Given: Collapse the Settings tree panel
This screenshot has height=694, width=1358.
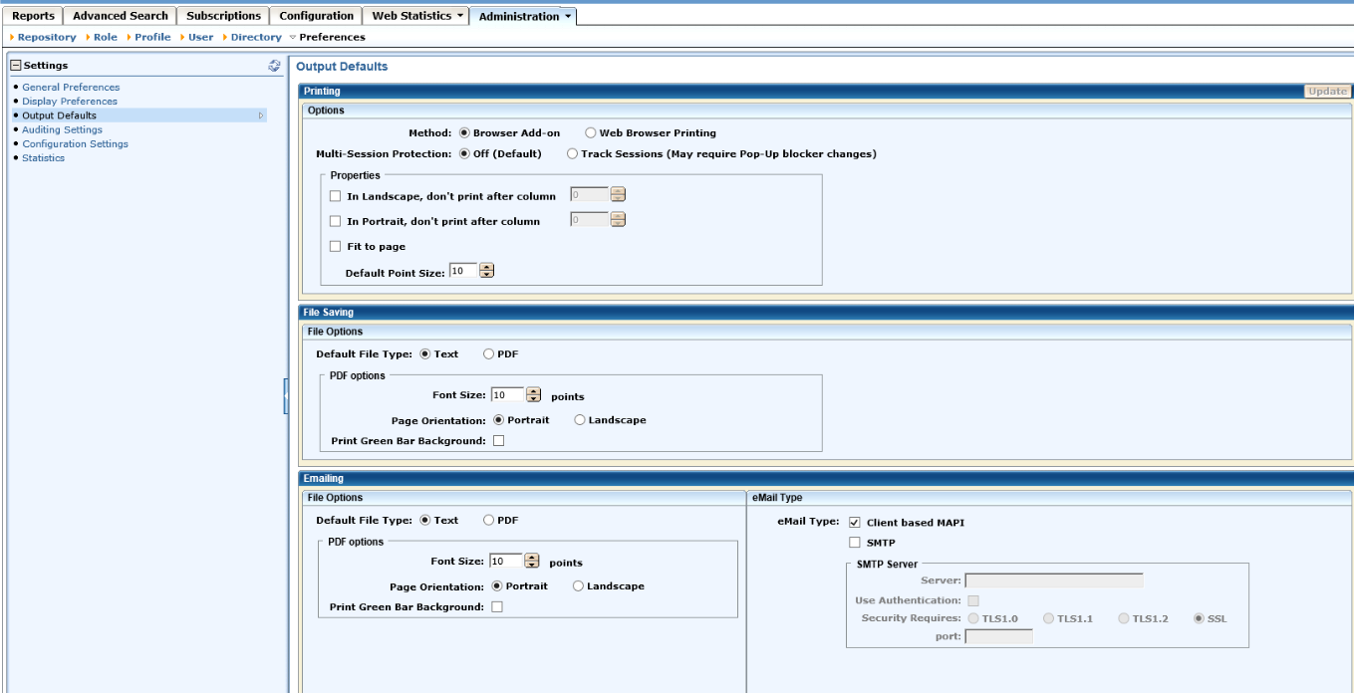Looking at the screenshot, I should click(16, 66).
